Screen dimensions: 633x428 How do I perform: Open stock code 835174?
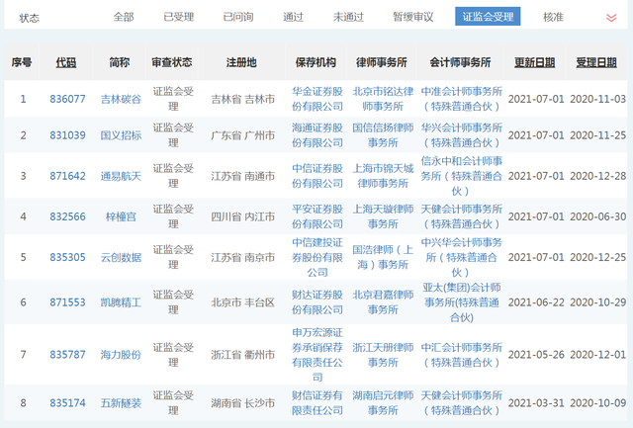click(67, 403)
